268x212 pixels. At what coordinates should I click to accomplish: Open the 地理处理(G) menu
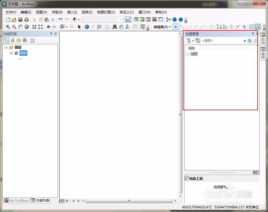point(106,12)
